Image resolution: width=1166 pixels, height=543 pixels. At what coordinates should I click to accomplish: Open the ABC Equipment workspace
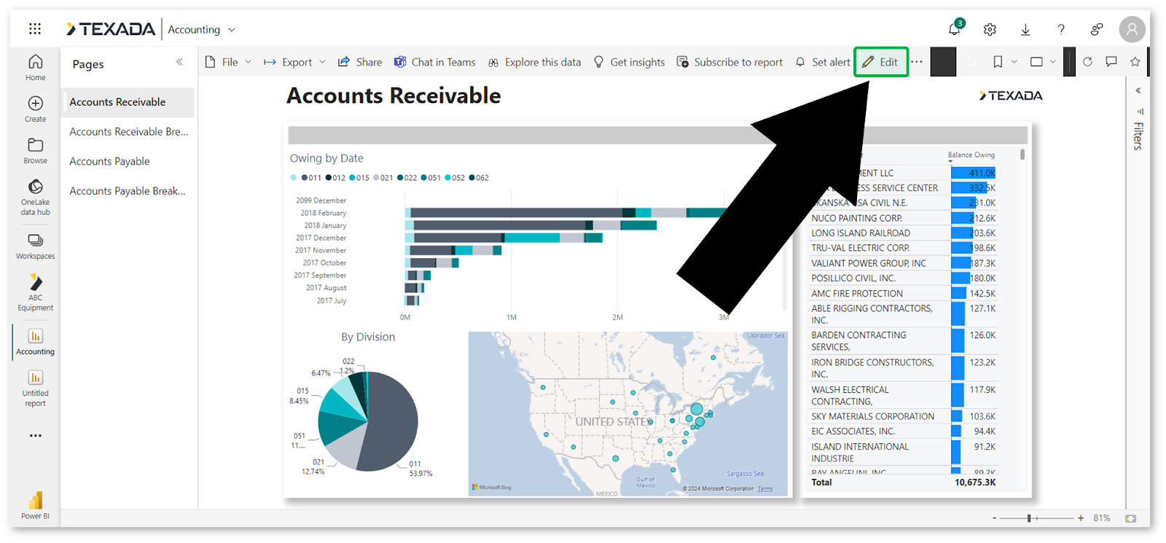pyautogui.click(x=35, y=292)
